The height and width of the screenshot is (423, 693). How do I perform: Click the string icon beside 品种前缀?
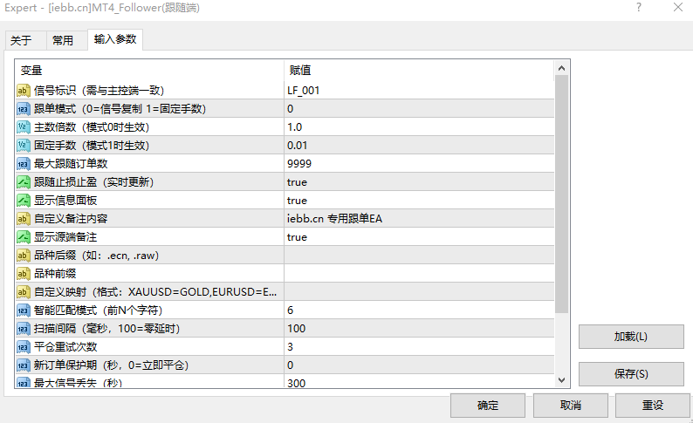click(x=23, y=274)
